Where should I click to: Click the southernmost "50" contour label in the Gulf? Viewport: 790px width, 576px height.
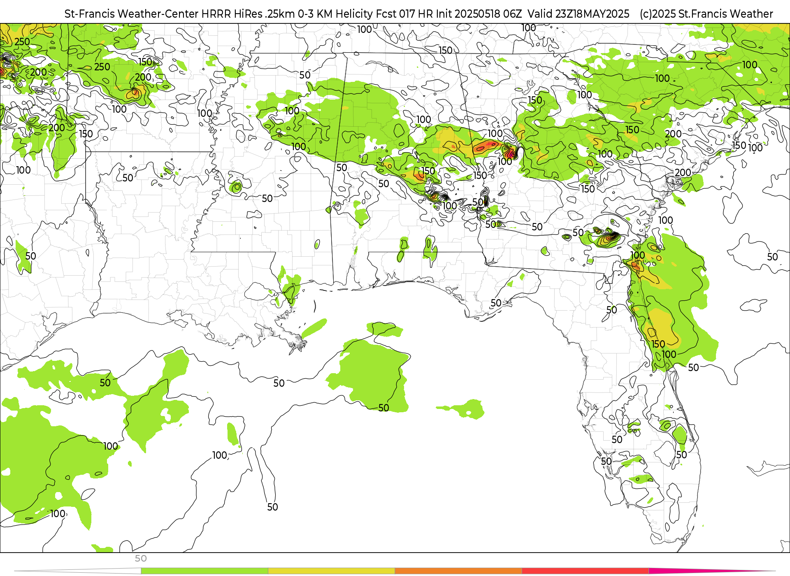click(272, 507)
